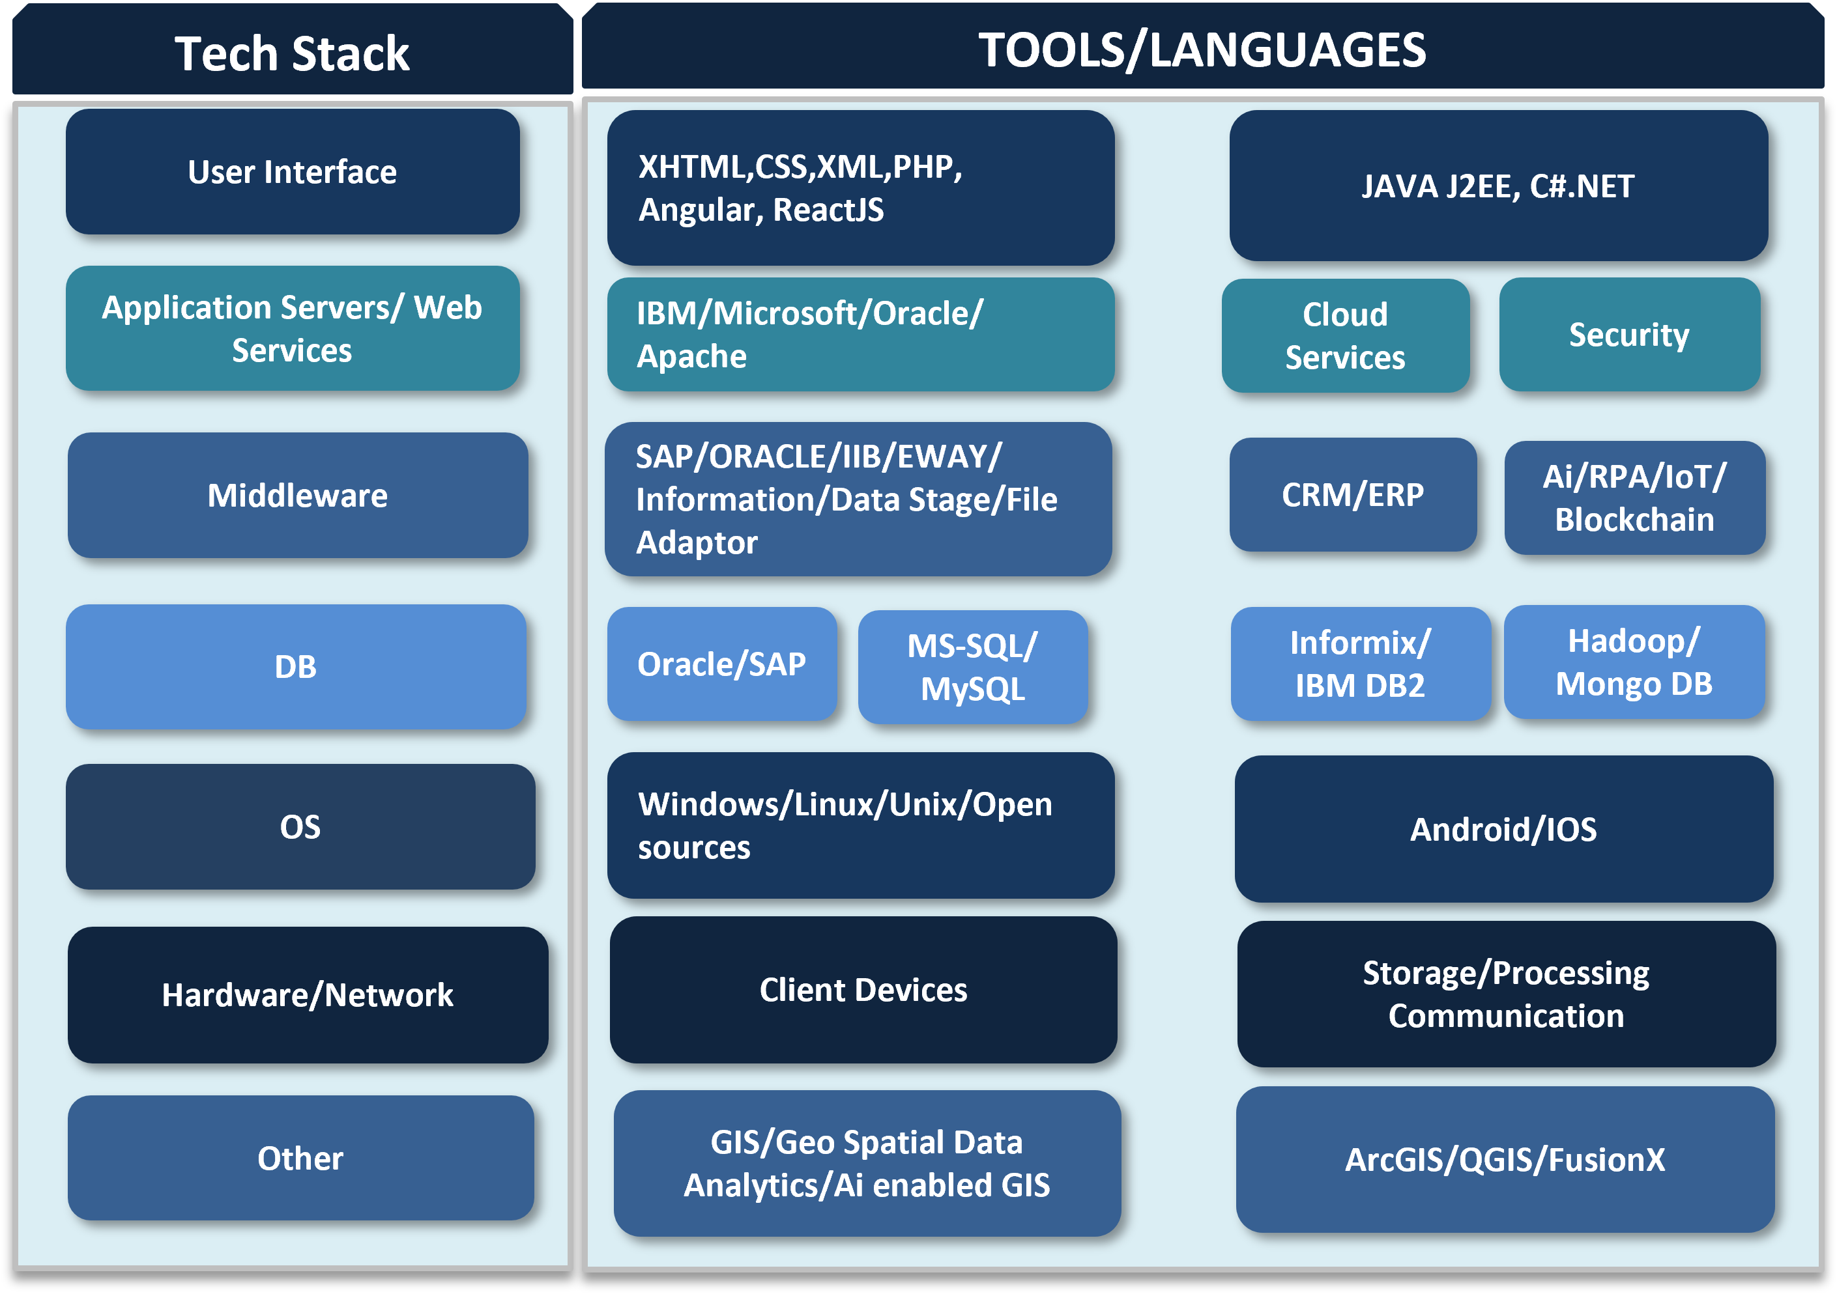Click the Hadoop/Mongo DB box
1837x1294 pixels.
(x=1634, y=662)
